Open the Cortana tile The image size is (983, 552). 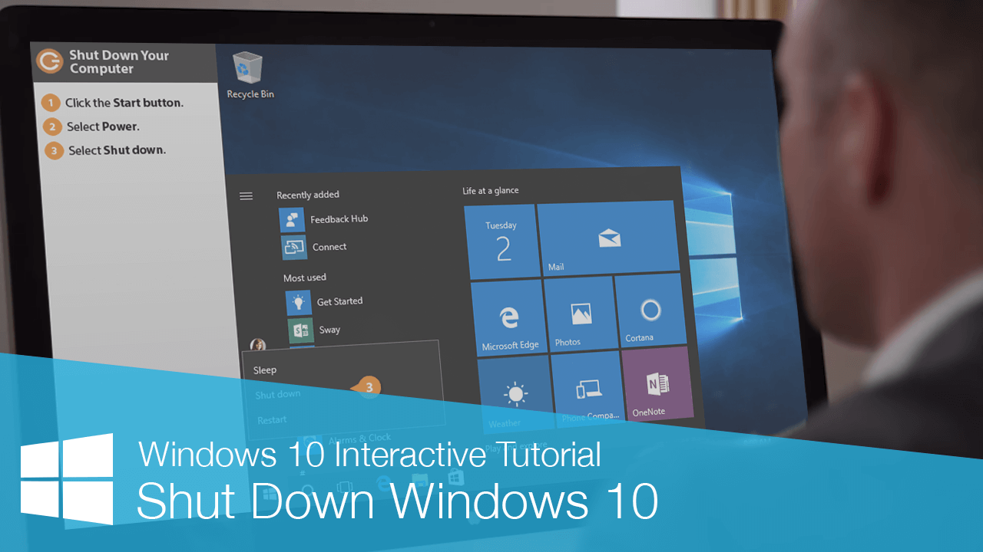[650, 310]
